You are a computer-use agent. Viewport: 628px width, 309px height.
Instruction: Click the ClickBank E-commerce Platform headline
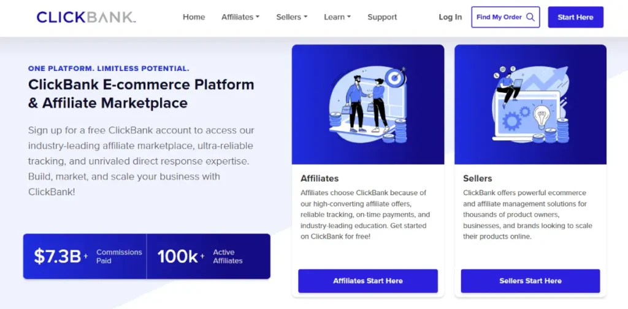pos(141,94)
